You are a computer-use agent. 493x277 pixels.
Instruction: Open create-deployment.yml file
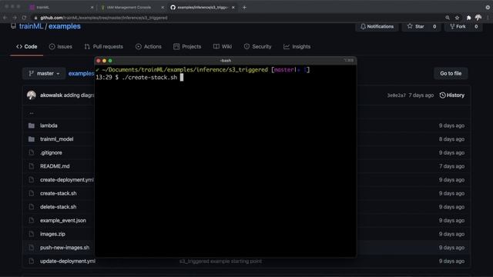click(x=67, y=179)
